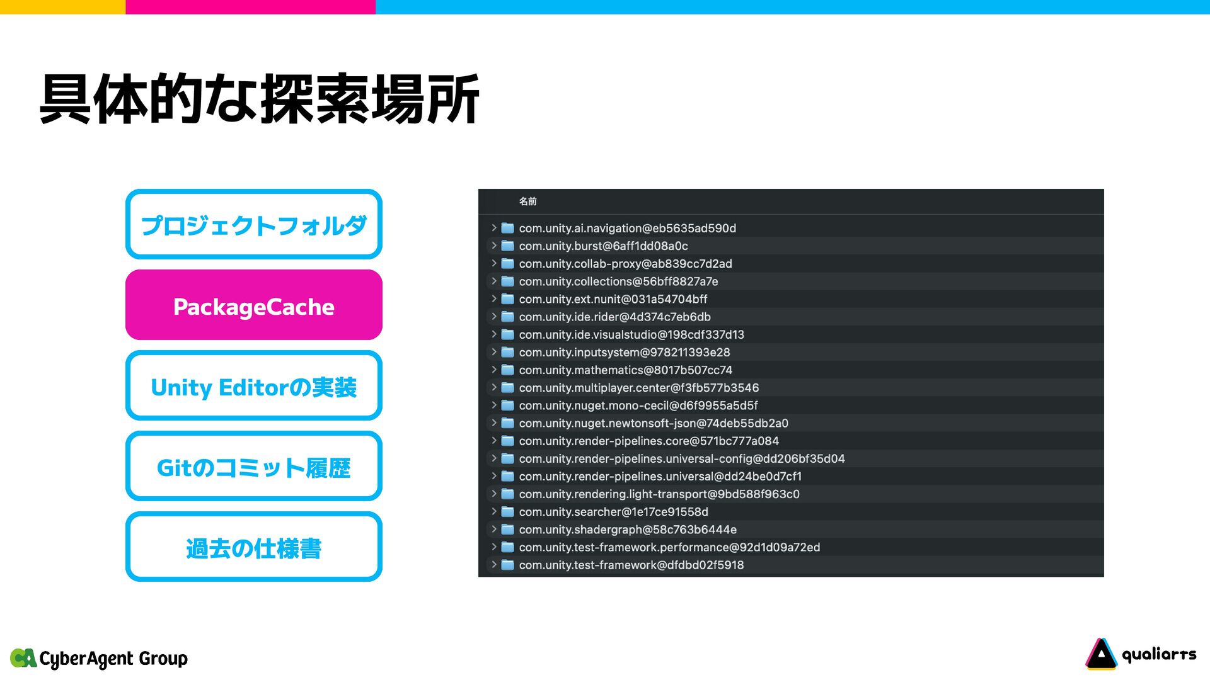
Task: Click the com.unity.shadergraph folder icon
Action: (507, 530)
